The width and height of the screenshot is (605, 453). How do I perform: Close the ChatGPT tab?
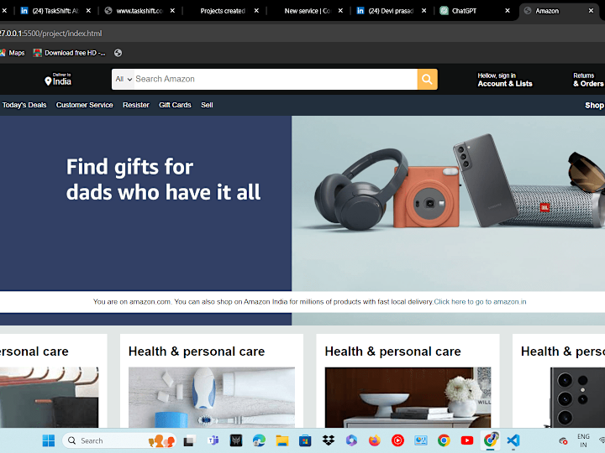point(508,11)
